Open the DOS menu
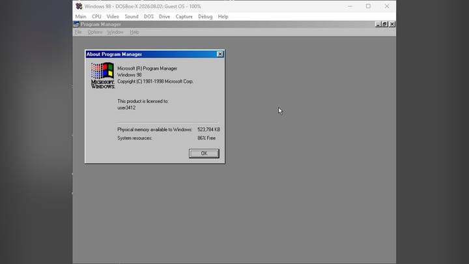 [x=149, y=16]
